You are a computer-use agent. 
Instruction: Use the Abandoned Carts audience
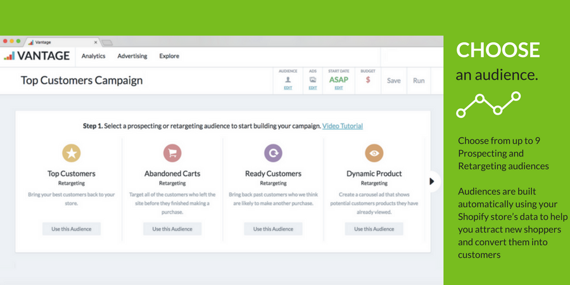172,229
